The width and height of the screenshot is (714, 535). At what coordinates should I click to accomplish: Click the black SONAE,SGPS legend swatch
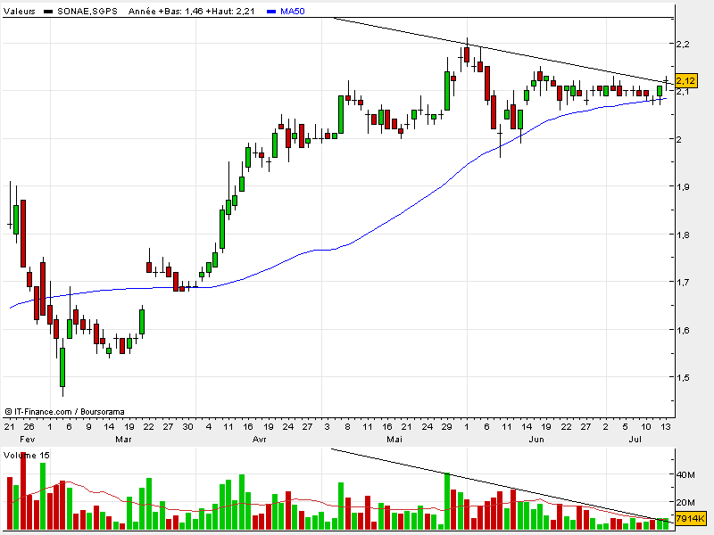pyautogui.click(x=48, y=12)
